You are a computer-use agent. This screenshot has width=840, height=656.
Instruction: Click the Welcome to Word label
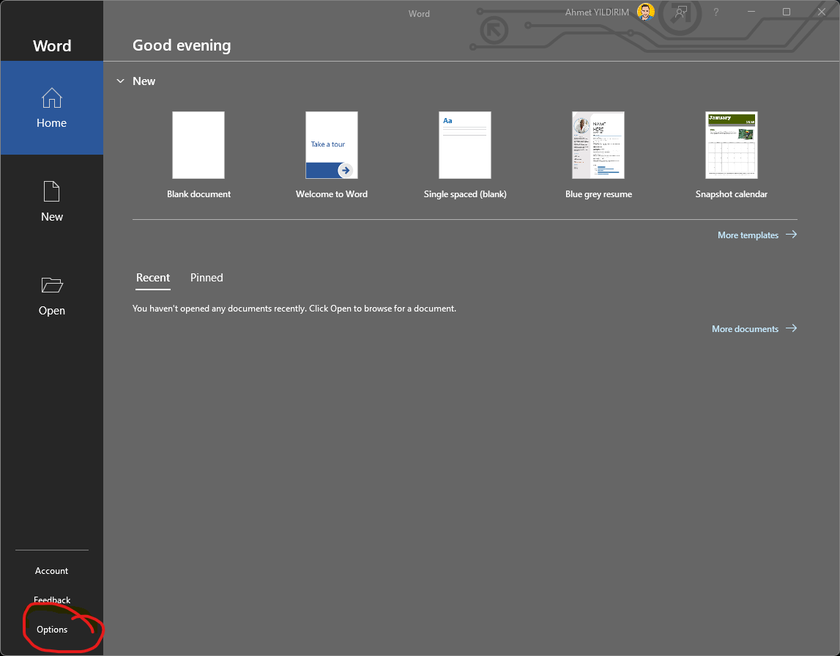point(332,194)
